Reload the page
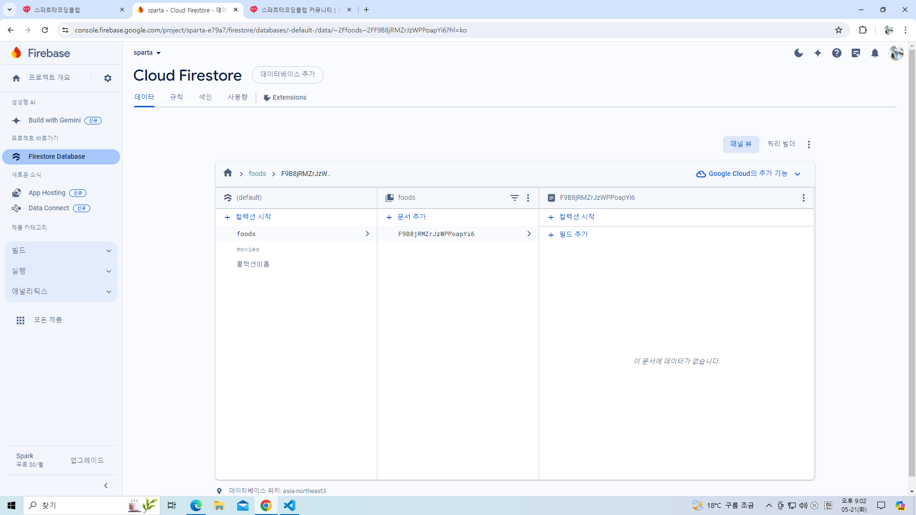This screenshot has height=515, width=916. (45, 30)
